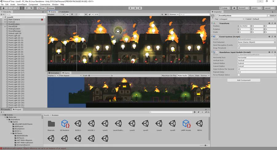
Task: Open the Window menu
Action: (55, 4)
